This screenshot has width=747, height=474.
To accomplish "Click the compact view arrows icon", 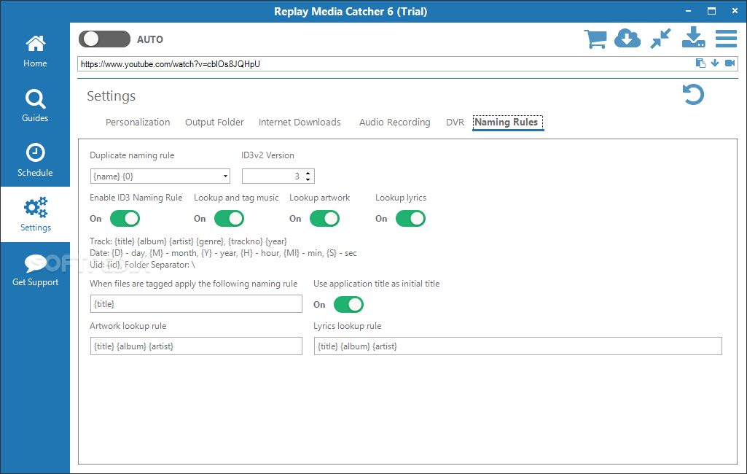I will (661, 39).
